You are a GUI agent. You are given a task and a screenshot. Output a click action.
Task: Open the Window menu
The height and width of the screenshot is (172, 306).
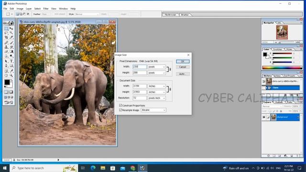[63, 9]
